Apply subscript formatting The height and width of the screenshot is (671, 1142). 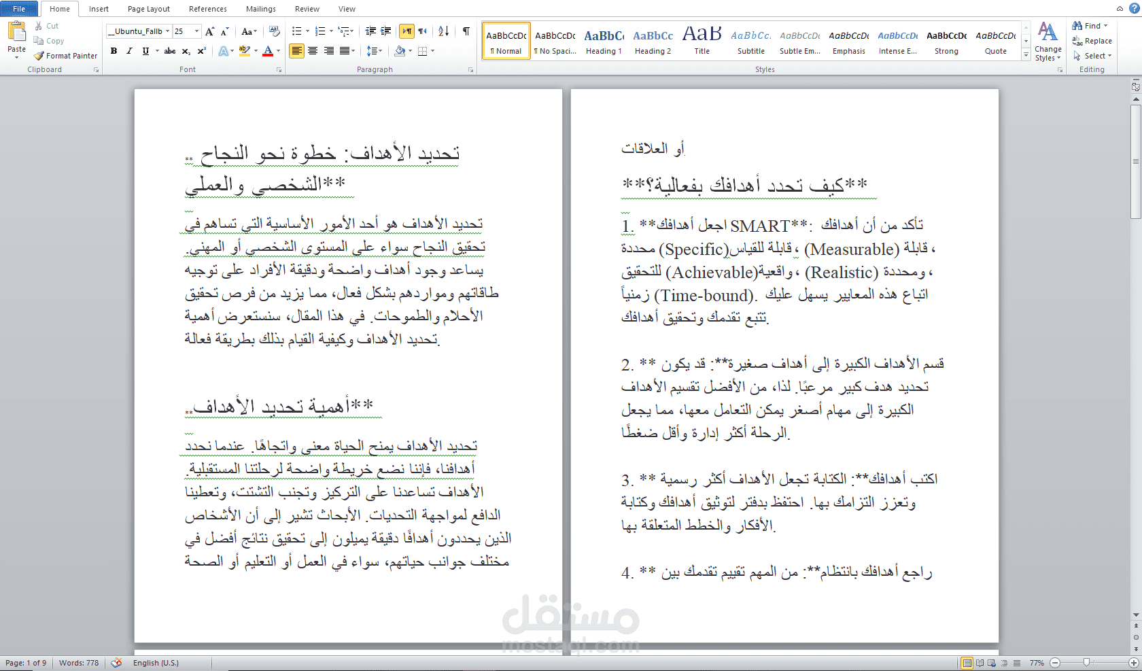(x=186, y=51)
